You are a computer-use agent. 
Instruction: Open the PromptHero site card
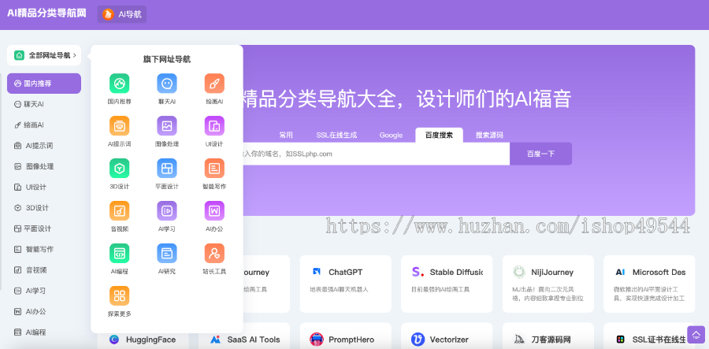pyautogui.click(x=346, y=336)
